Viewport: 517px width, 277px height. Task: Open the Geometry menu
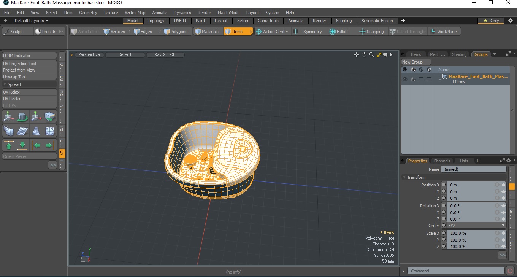click(x=88, y=13)
